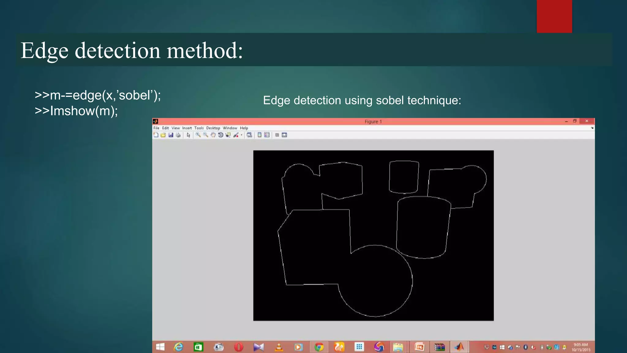Screen dimensions: 627x353
Task: Click the MATLAB logo in Figure 1 title bar
Action: tap(156, 121)
